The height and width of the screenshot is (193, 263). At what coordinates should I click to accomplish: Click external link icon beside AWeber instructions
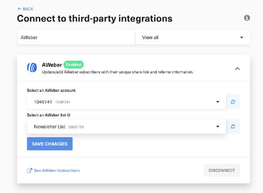coord(29,171)
